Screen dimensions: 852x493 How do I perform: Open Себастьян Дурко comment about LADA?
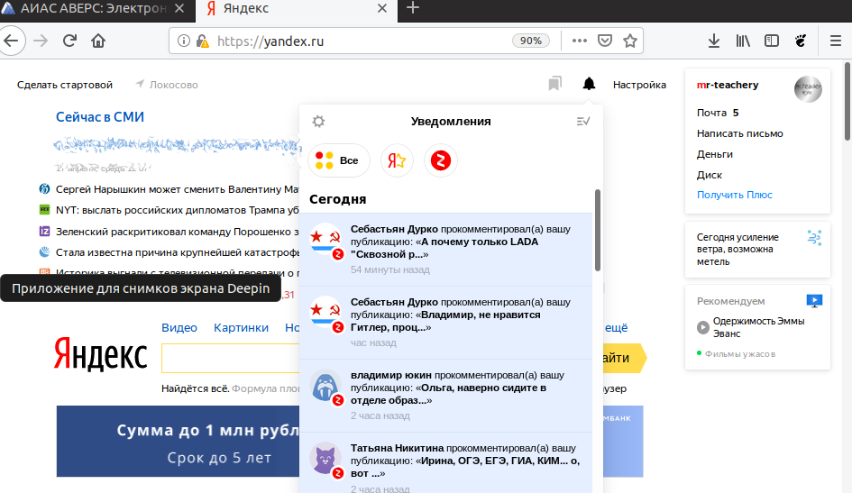point(445,250)
